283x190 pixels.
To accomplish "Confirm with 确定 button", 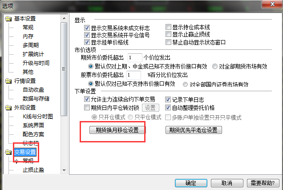I will 191,183.
